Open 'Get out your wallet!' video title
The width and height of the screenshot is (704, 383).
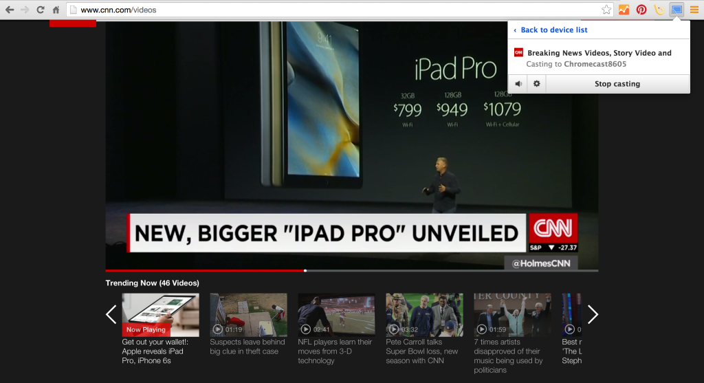coord(155,351)
